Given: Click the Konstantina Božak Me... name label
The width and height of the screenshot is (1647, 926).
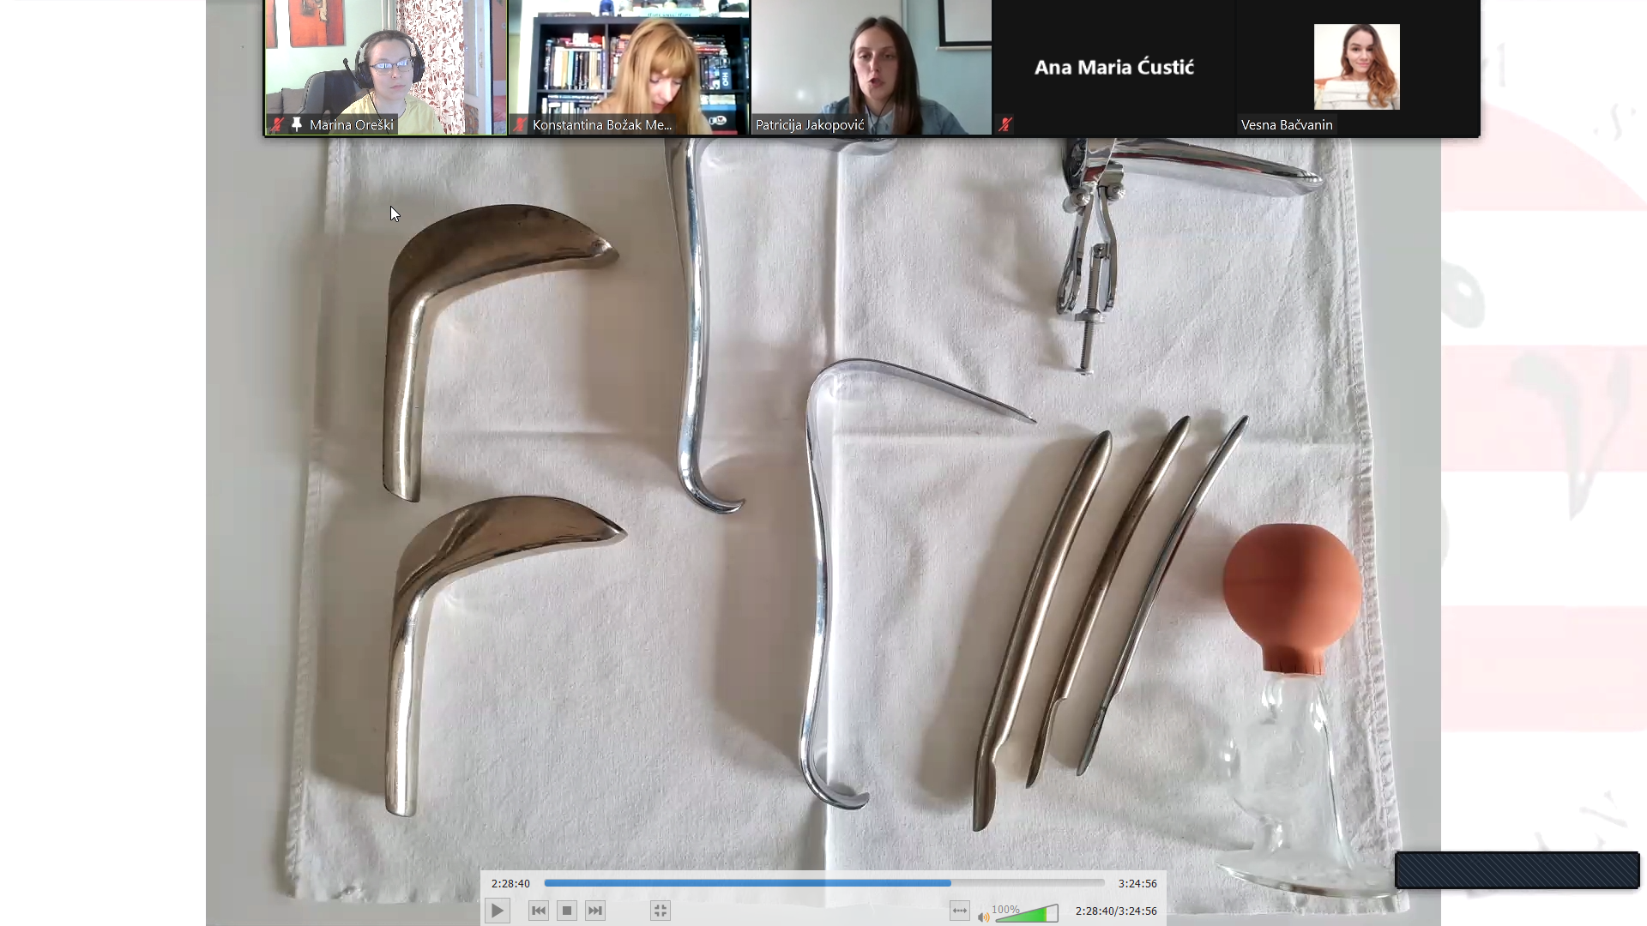Looking at the screenshot, I should (602, 125).
